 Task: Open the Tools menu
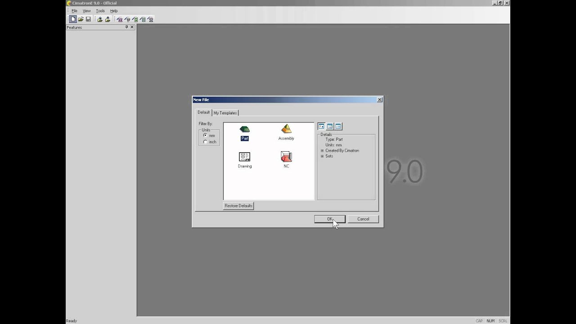pyautogui.click(x=100, y=11)
